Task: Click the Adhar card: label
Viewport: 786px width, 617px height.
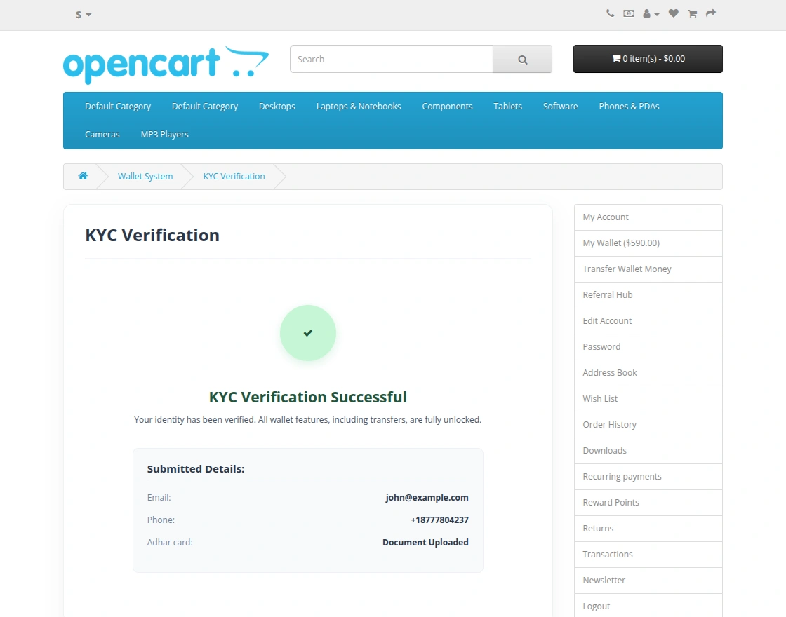Action: (x=170, y=543)
